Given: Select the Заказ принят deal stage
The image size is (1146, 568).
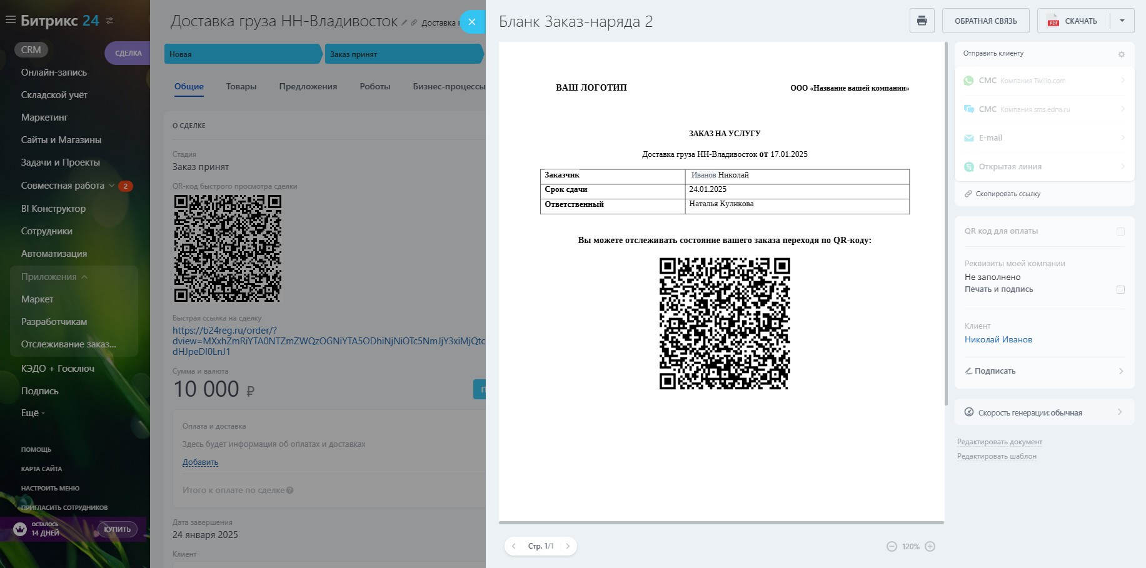Looking at the screenshot, I should [x=405, y=54].
